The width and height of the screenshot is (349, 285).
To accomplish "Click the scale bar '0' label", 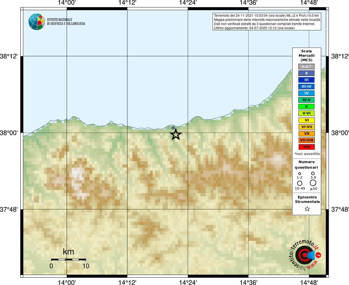I will (x=51, y=266).
